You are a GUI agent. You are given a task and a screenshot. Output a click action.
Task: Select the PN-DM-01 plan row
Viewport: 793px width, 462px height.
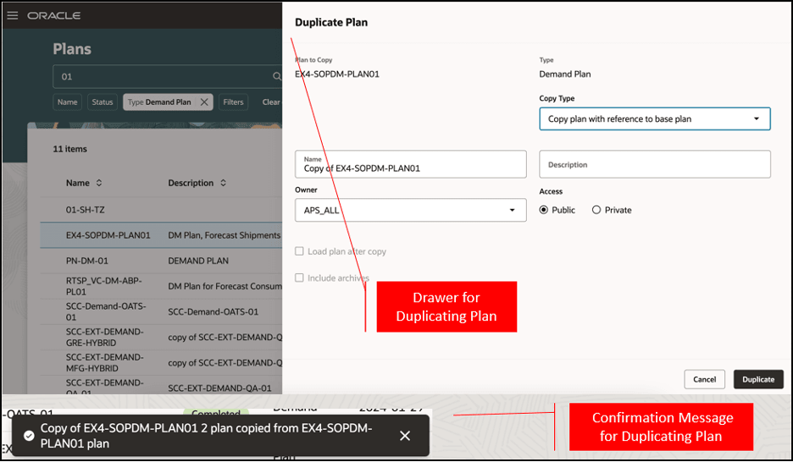[161, 261]
